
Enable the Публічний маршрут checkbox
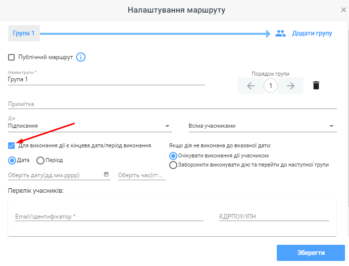click(x=11, y=57)
